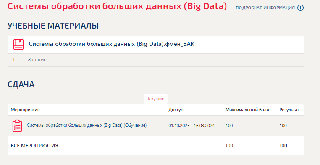Click the red book course material icon
This screenshot has height=165, width=320.
18,44
